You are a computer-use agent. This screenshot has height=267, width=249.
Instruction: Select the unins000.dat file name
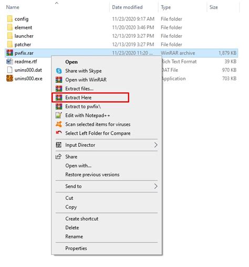[x=28, y=70]
